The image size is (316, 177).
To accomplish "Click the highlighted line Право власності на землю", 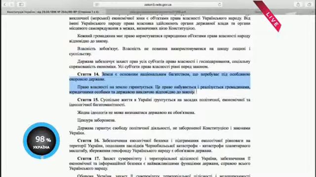I will coord(159,89).
